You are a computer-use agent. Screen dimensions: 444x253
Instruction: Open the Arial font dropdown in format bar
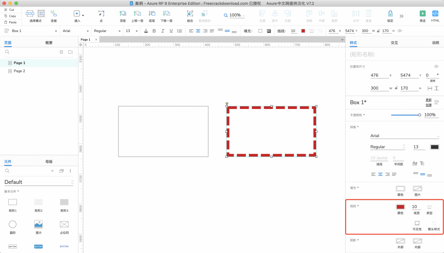(75, 31)
